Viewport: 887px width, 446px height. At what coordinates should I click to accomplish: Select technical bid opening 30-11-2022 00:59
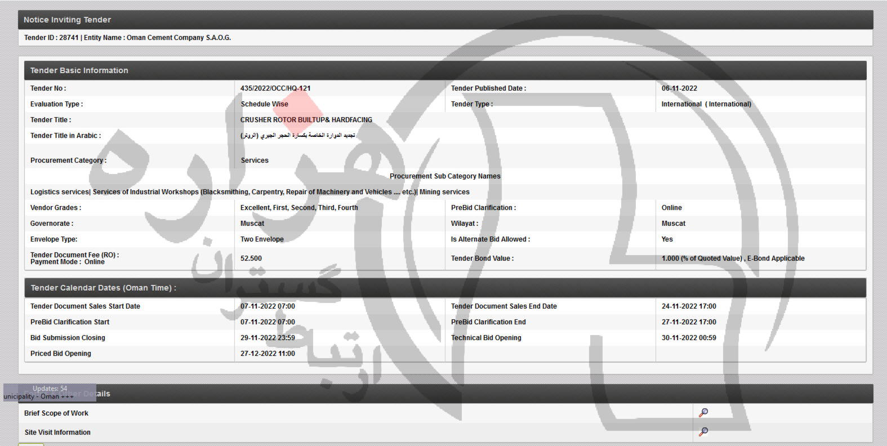coord(689,338)
